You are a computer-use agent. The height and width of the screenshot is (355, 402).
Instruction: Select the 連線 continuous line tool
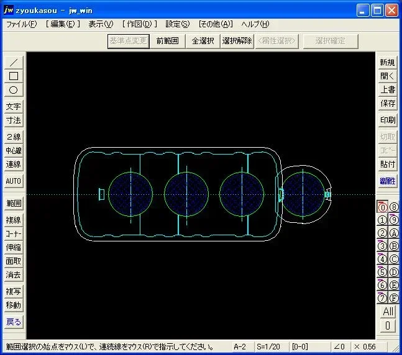point(14,164)
